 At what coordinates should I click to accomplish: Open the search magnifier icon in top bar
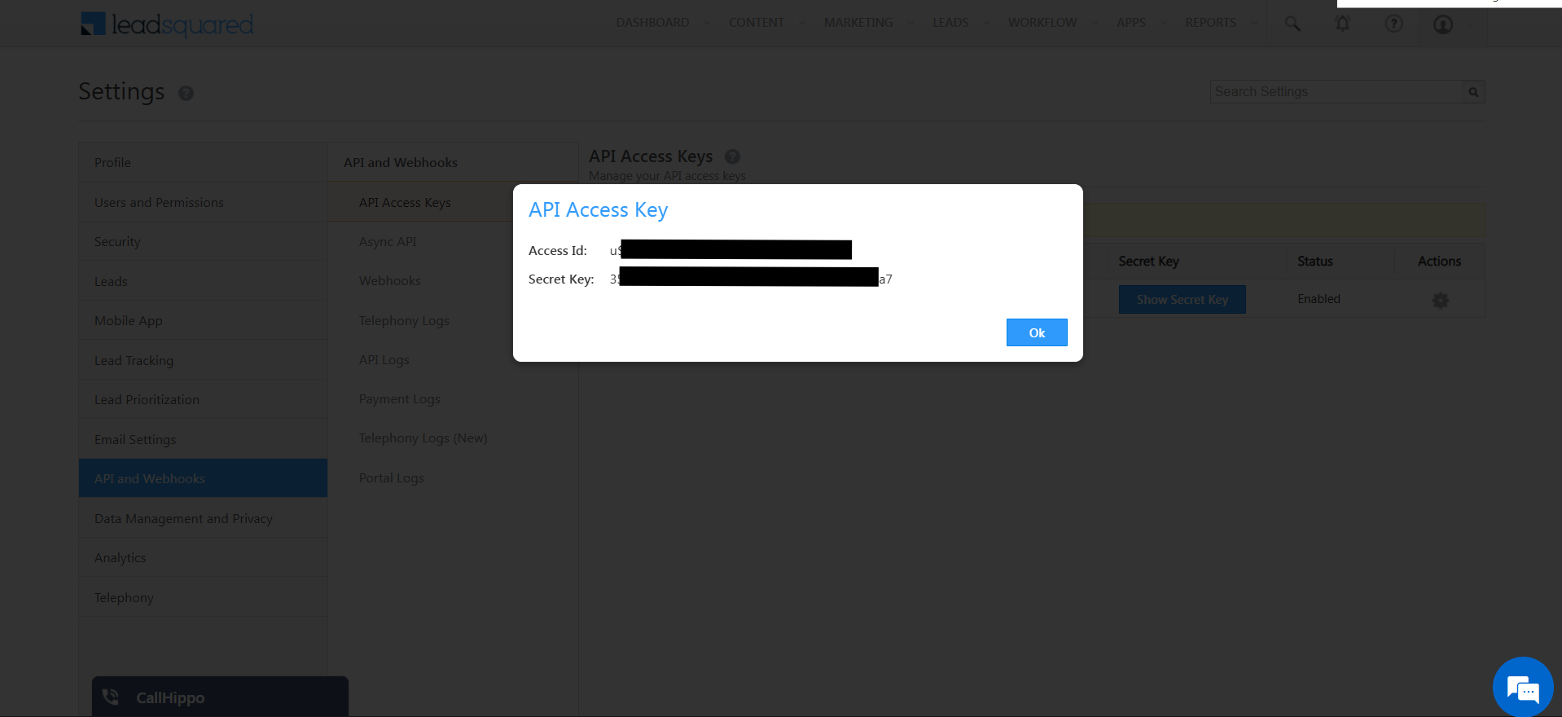[1292, 24]
